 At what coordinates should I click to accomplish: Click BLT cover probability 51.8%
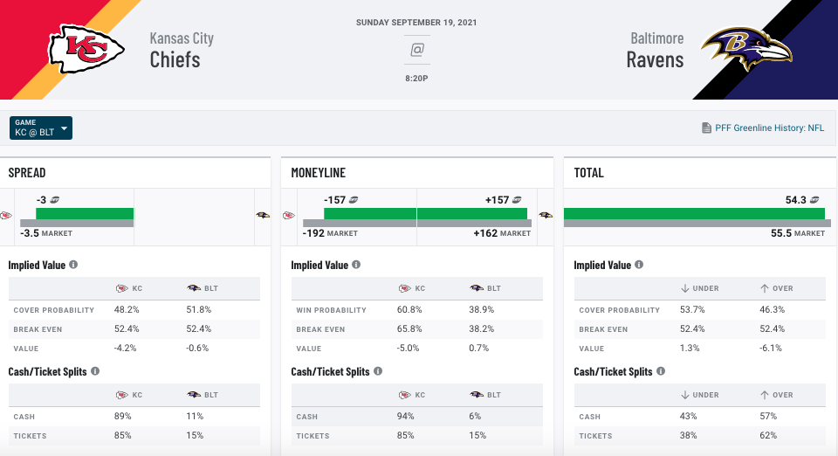click(x=199, y=309)
